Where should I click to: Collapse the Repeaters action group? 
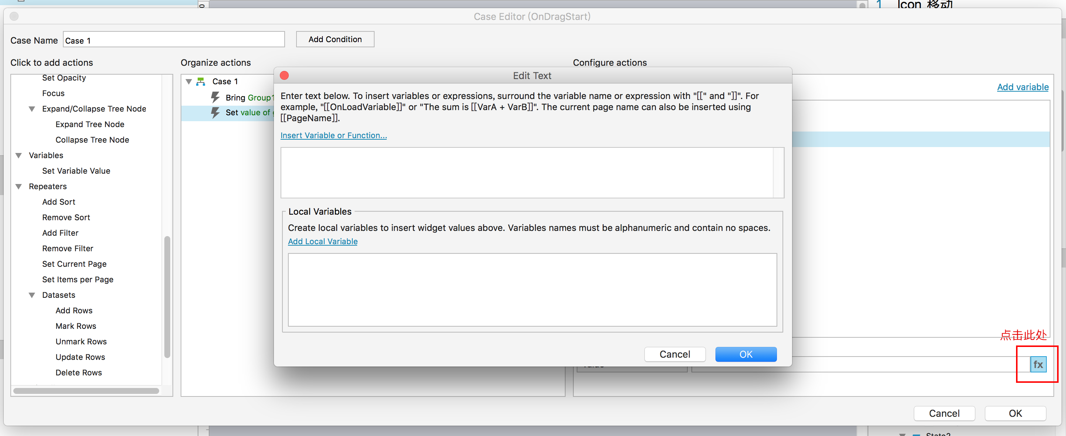(19, 186)
